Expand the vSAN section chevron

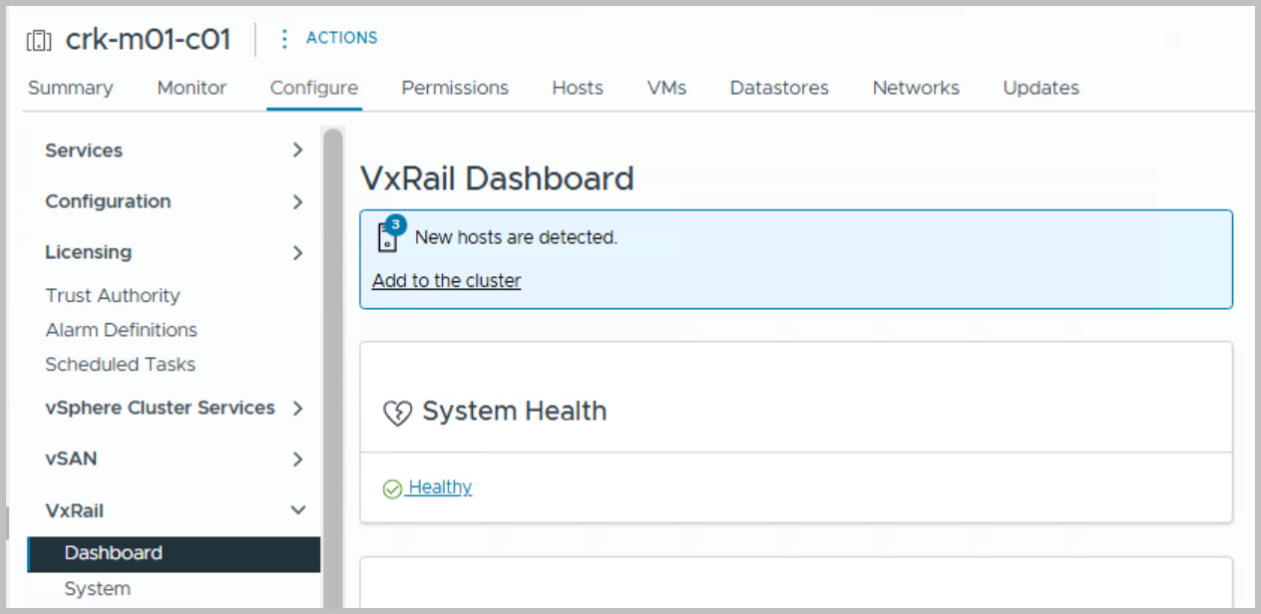tap(297, 459)
